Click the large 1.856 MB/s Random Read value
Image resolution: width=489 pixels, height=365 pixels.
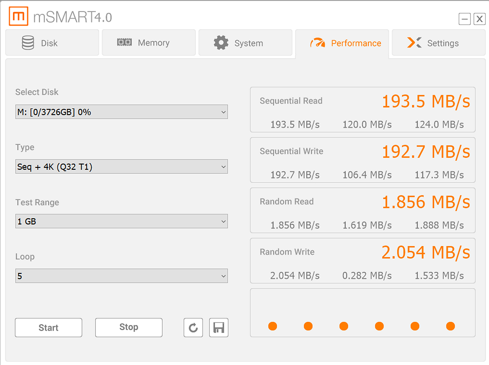pyautogui.click(x=426, y=202)
